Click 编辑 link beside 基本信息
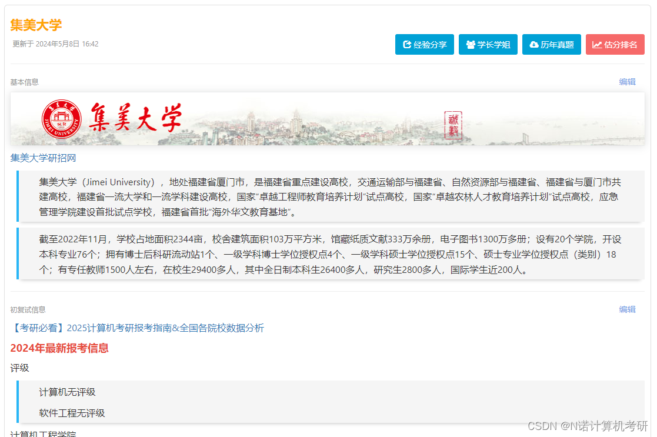 click(627, 82)
